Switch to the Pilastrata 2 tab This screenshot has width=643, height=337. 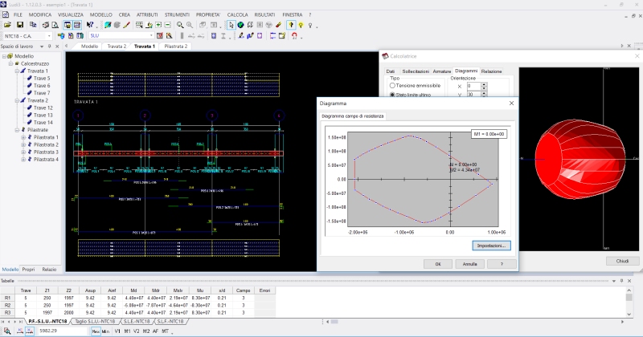175,47
